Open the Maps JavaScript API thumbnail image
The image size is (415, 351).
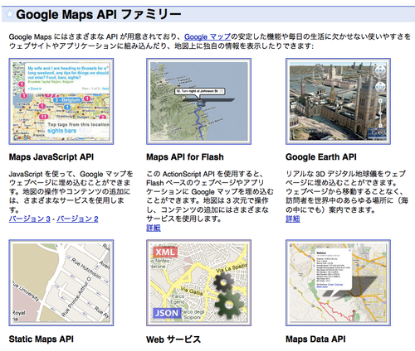pyautogui.click(x=61, y=101)
